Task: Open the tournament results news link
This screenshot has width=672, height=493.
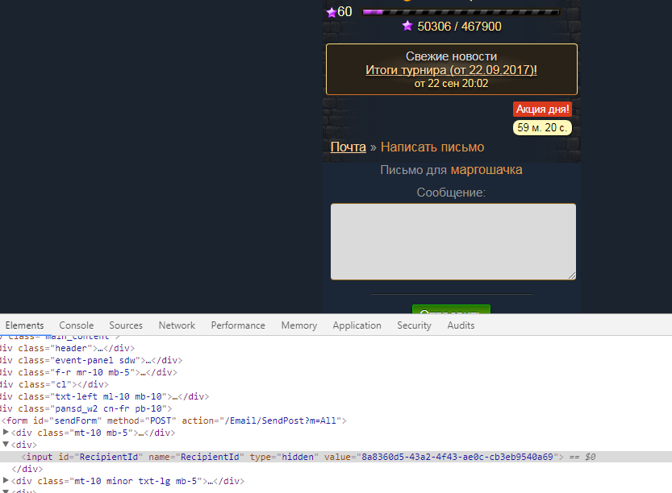Action: point(451,70)
